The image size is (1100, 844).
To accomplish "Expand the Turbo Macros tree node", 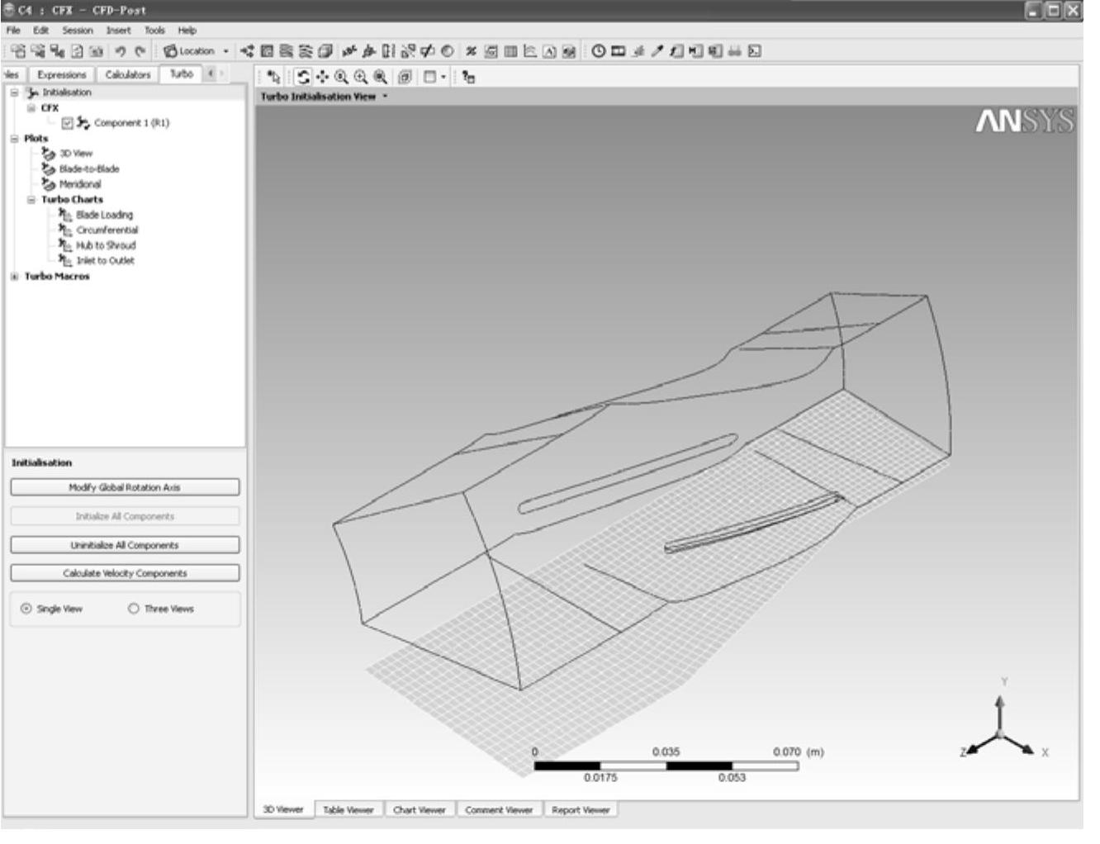I will pos(14,277).
